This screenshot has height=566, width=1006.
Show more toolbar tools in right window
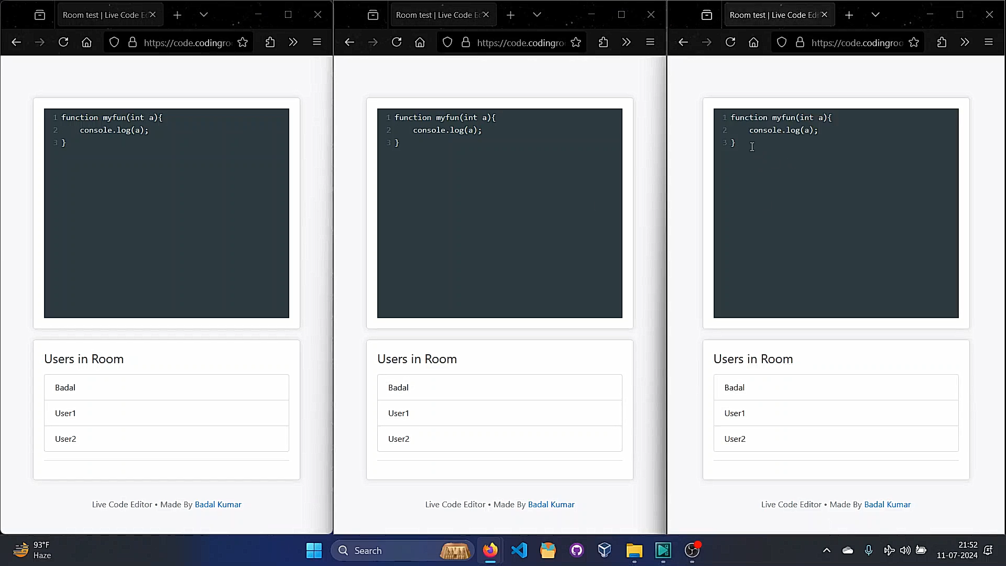click(x=965, y=42)
